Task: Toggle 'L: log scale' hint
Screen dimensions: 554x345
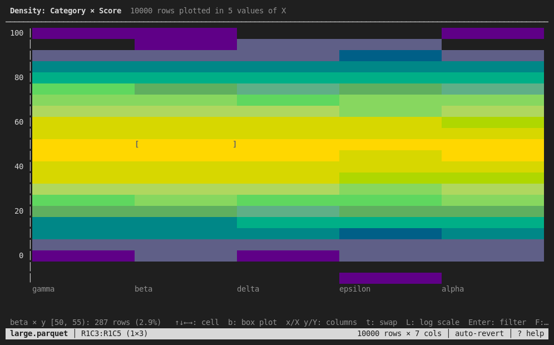Action: [x=432, y=323]
